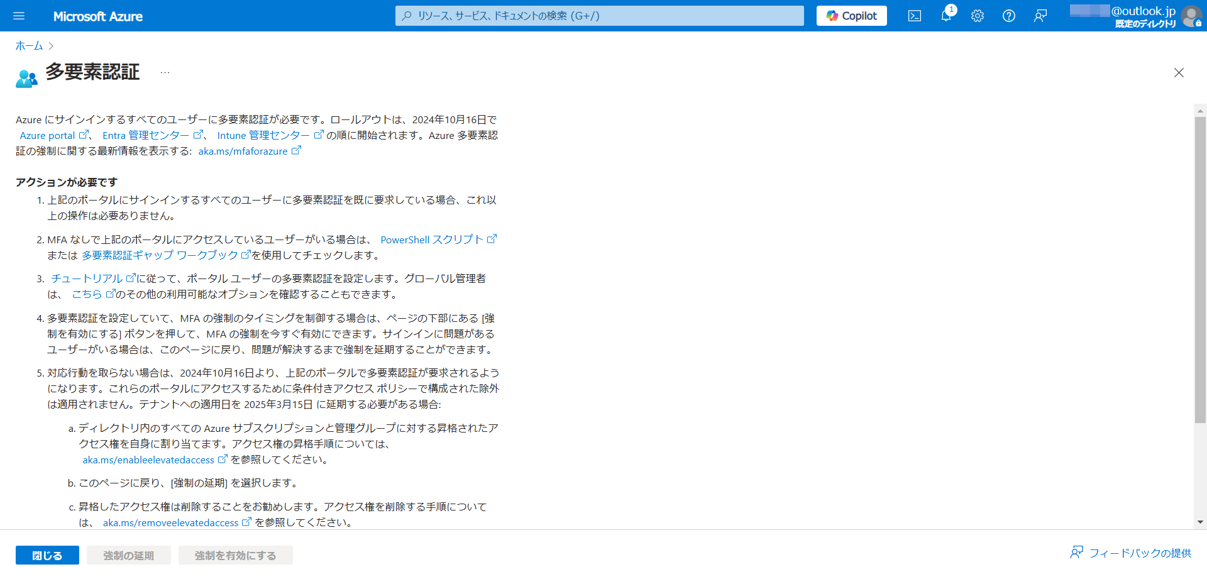Click the scrollbar down arrow
Viewport: 1207px width, 579px height.
pyautogui.click(x=1200, y=522)
